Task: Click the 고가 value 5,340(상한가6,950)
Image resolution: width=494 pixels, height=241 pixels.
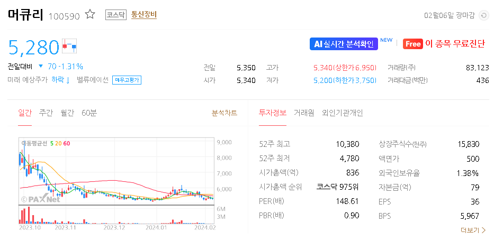Action: pos(345,68)
